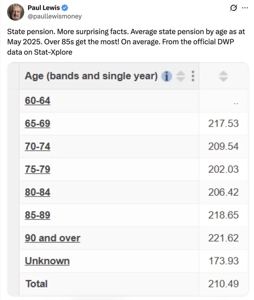Click the blue info icon beside Age header
The image size is (254, 300).
pos(167,76)
